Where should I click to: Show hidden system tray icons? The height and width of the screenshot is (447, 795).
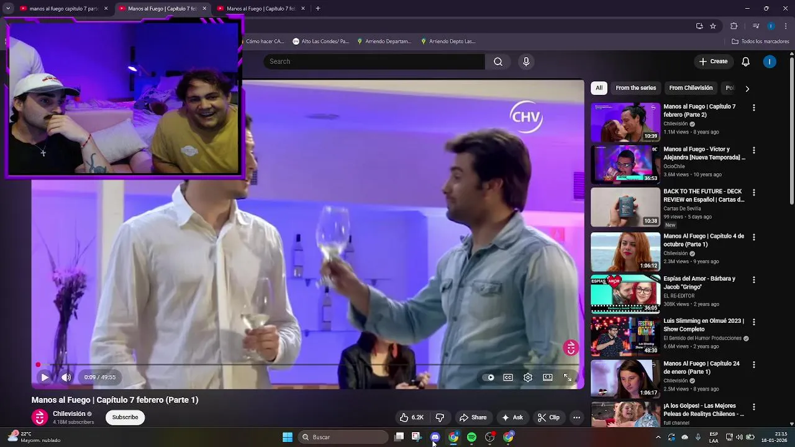pos(658,437)
